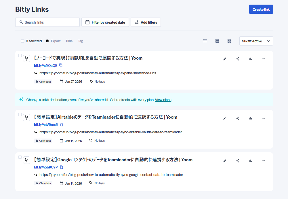Tick the 0 selected select-all checkbox

coord(22,41)
